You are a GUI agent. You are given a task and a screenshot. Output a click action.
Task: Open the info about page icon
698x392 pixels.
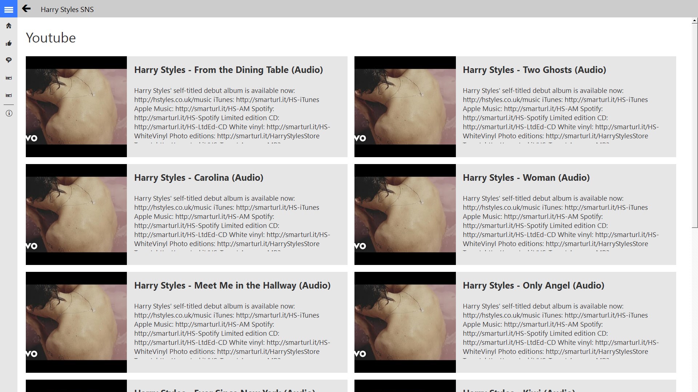[x=9, y=113]
